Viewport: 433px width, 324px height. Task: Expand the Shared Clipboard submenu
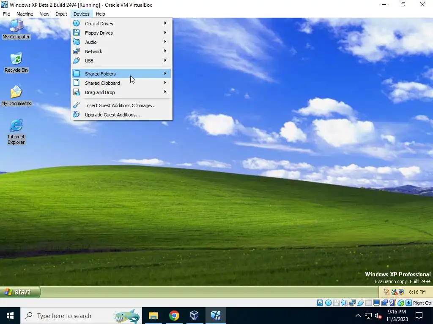tap(121, 83)
